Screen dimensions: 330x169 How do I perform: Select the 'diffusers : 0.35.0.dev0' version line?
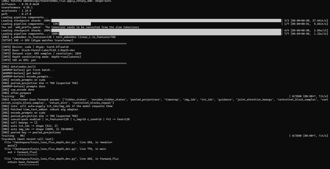17,4
